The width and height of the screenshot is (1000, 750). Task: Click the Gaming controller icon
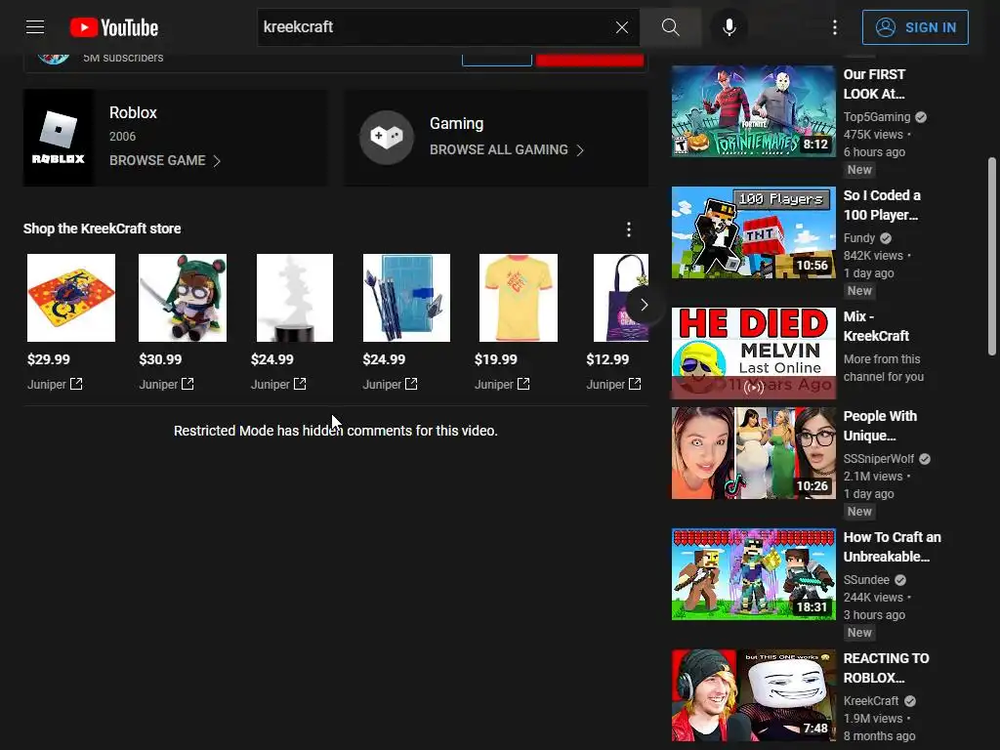387,137
